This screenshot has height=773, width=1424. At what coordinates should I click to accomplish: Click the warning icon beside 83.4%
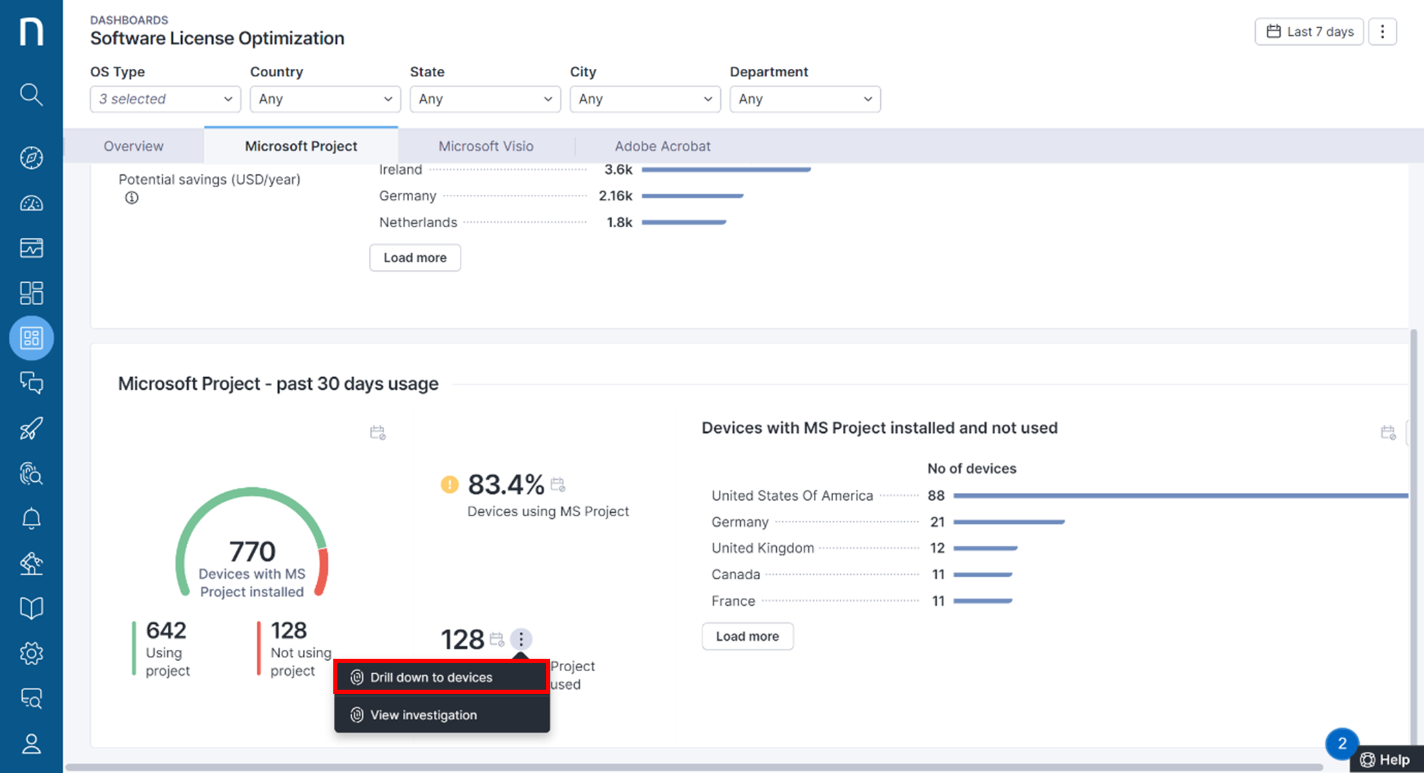coord(450,485)
